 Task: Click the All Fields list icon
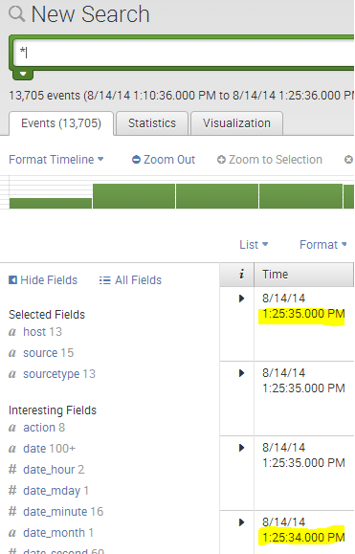(105, 280)
